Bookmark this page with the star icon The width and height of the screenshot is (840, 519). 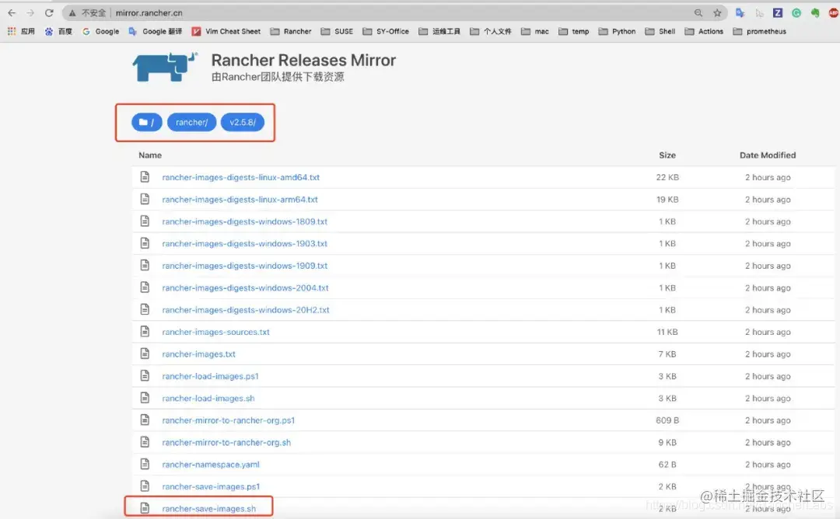click(x=717, y=13)
